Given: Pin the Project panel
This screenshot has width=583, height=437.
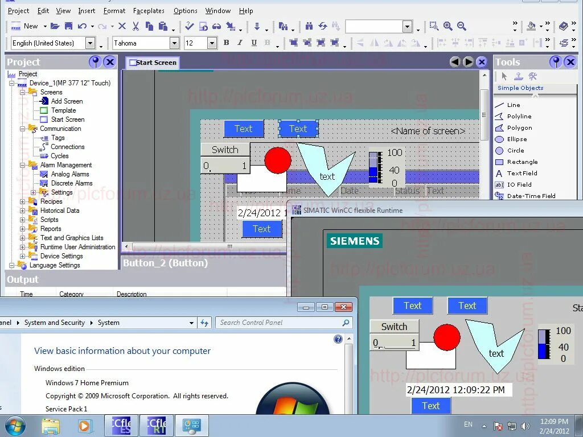Looking at the screenshot, I should coord(96,61).
